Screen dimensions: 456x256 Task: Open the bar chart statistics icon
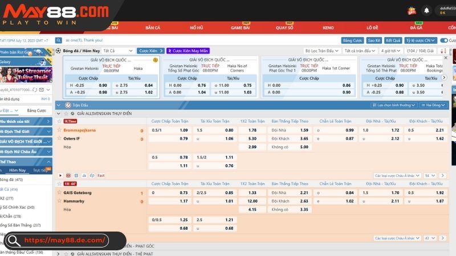point(84,175)
